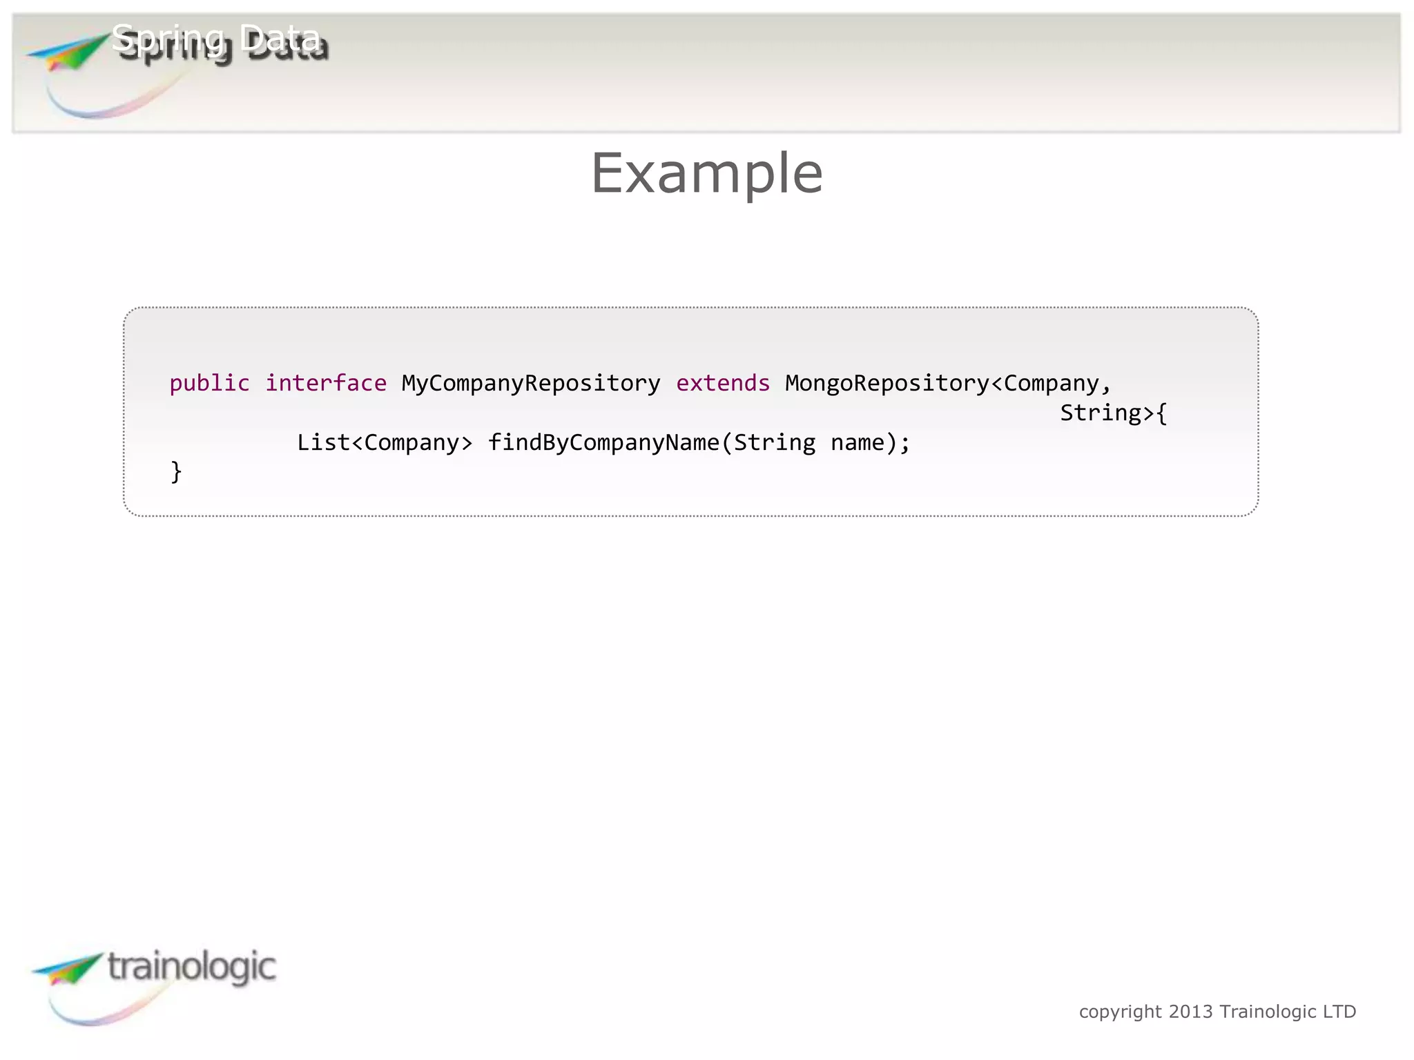
Task: Click the 'interface' keyword in code
Action: click(x=326, y=383)
